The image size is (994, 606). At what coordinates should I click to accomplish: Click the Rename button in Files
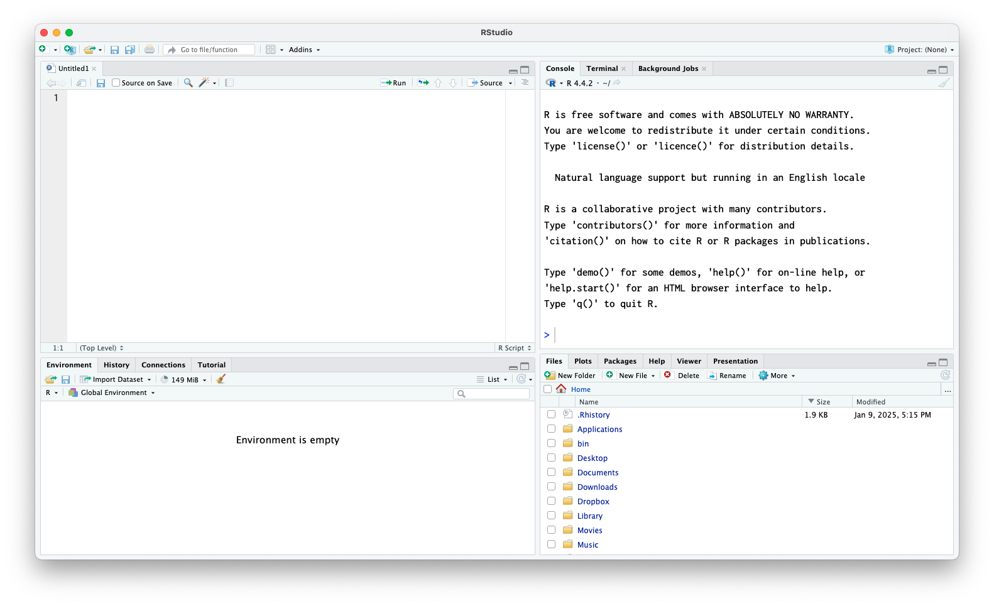click(x=727, y=376)
